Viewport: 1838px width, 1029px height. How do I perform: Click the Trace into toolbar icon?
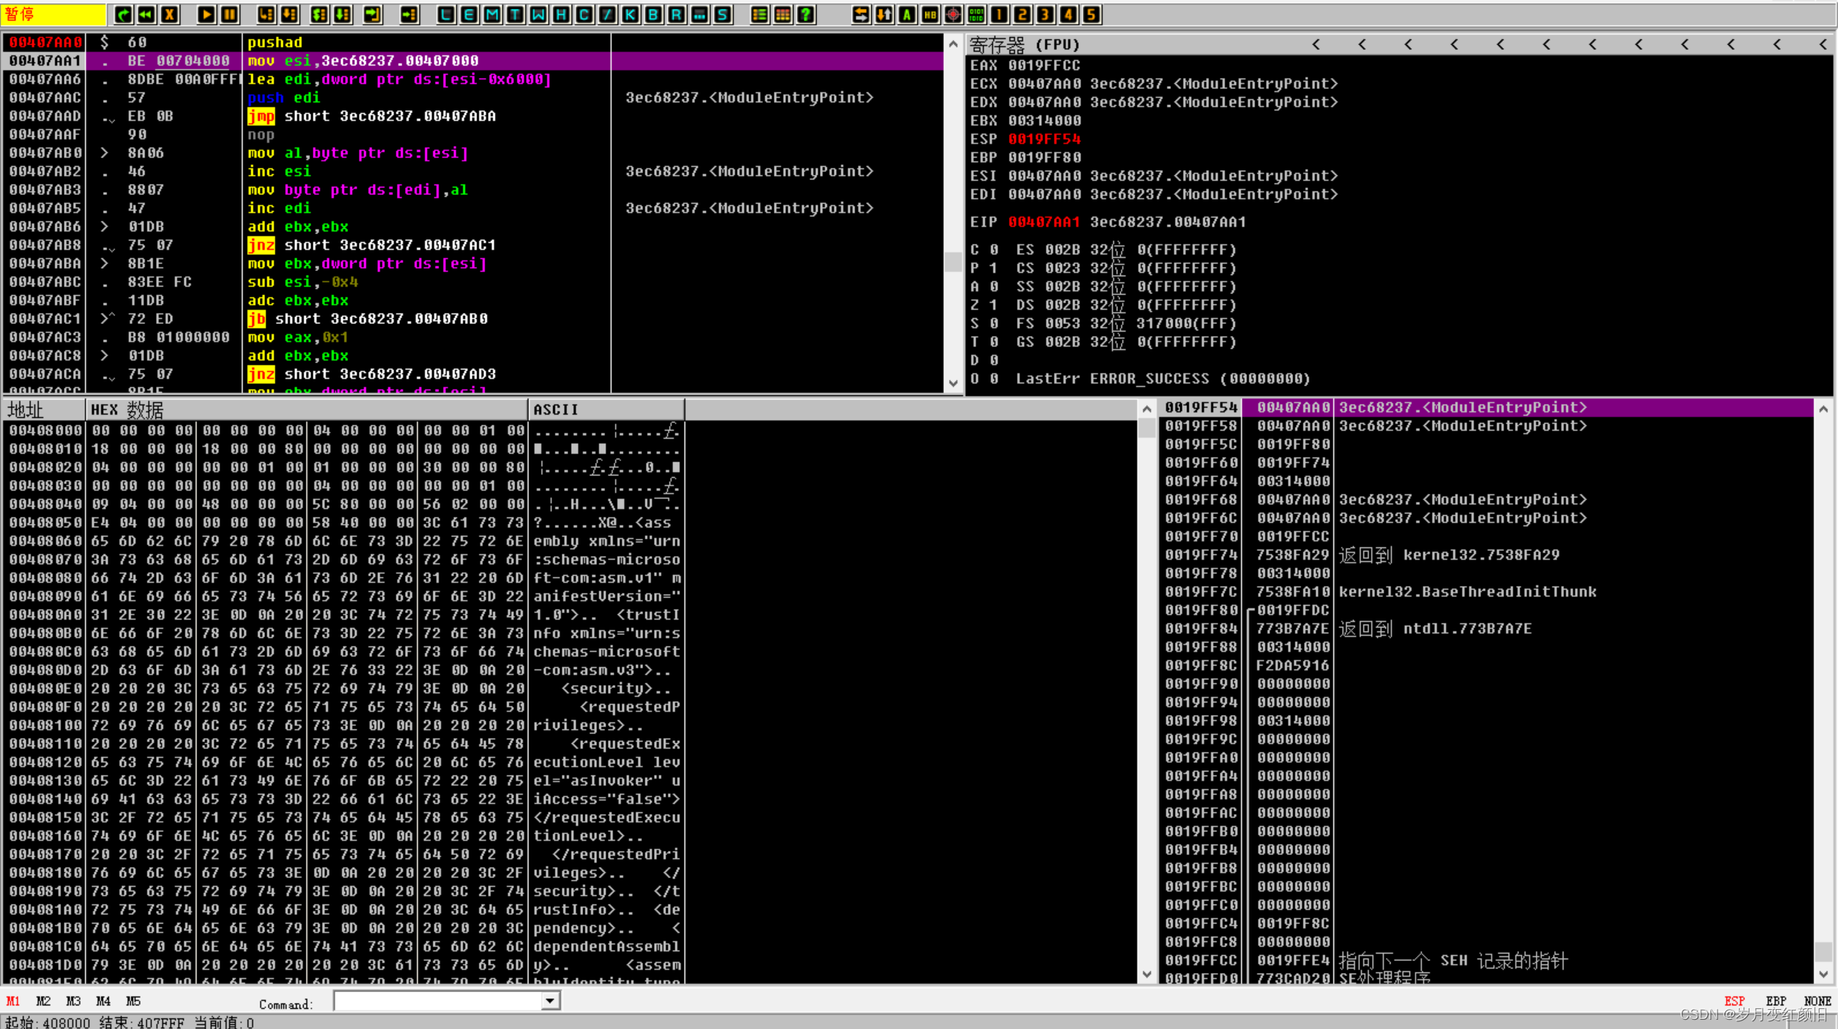click(320, 15)
